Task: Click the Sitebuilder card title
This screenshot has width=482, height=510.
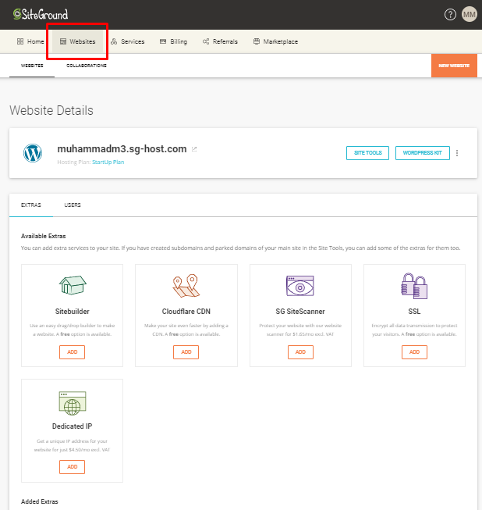Action: click(x=72, y=312)
